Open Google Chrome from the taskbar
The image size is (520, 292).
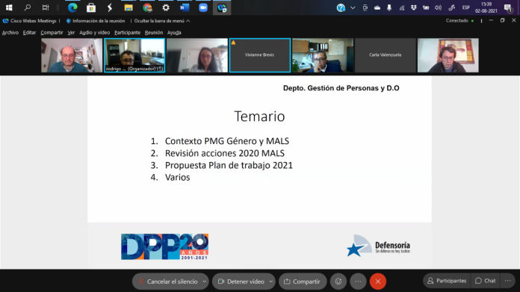point(147,7)
